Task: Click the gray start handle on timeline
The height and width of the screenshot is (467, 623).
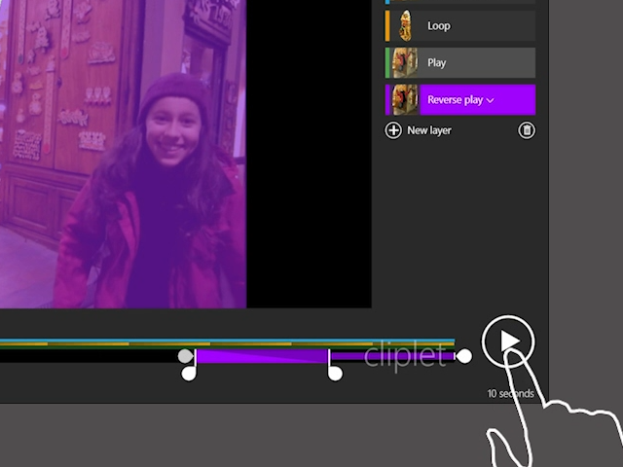Action: [185, 356]
